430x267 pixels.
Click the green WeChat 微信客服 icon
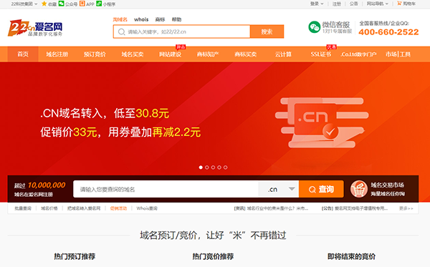[315, 27]
